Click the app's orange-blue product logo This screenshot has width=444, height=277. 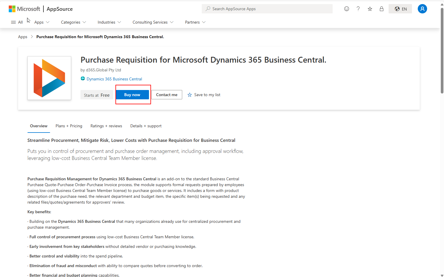tap(49, 78)
